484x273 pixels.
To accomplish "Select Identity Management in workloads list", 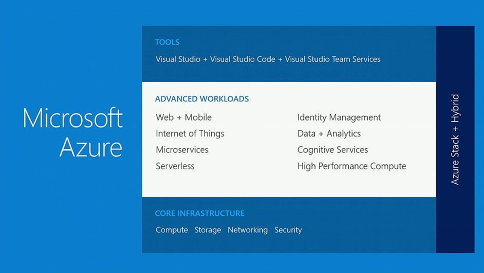I will (x=339, y=117).
